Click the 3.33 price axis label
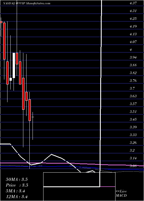Screen dimensions: 144x201 (133, 135)
